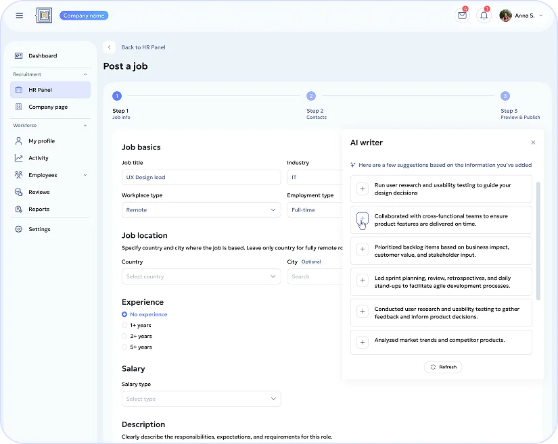Image resolution: width=558 pixels, height=444 pixels.
Task: Click the Reports icon
Action: tap(18, 209)
